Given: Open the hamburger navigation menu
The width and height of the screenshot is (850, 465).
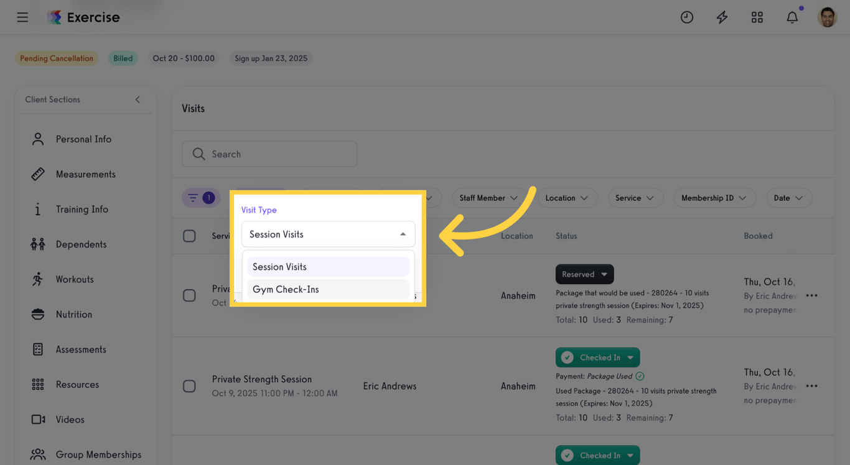Looking at the screenshot, I should pos(22,17).
